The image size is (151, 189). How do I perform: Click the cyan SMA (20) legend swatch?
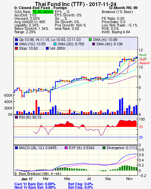(55, 44)
